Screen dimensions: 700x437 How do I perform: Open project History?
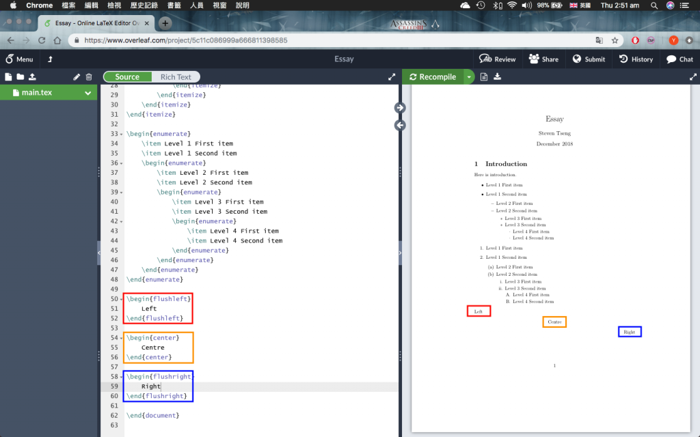[x=636, y=59]
